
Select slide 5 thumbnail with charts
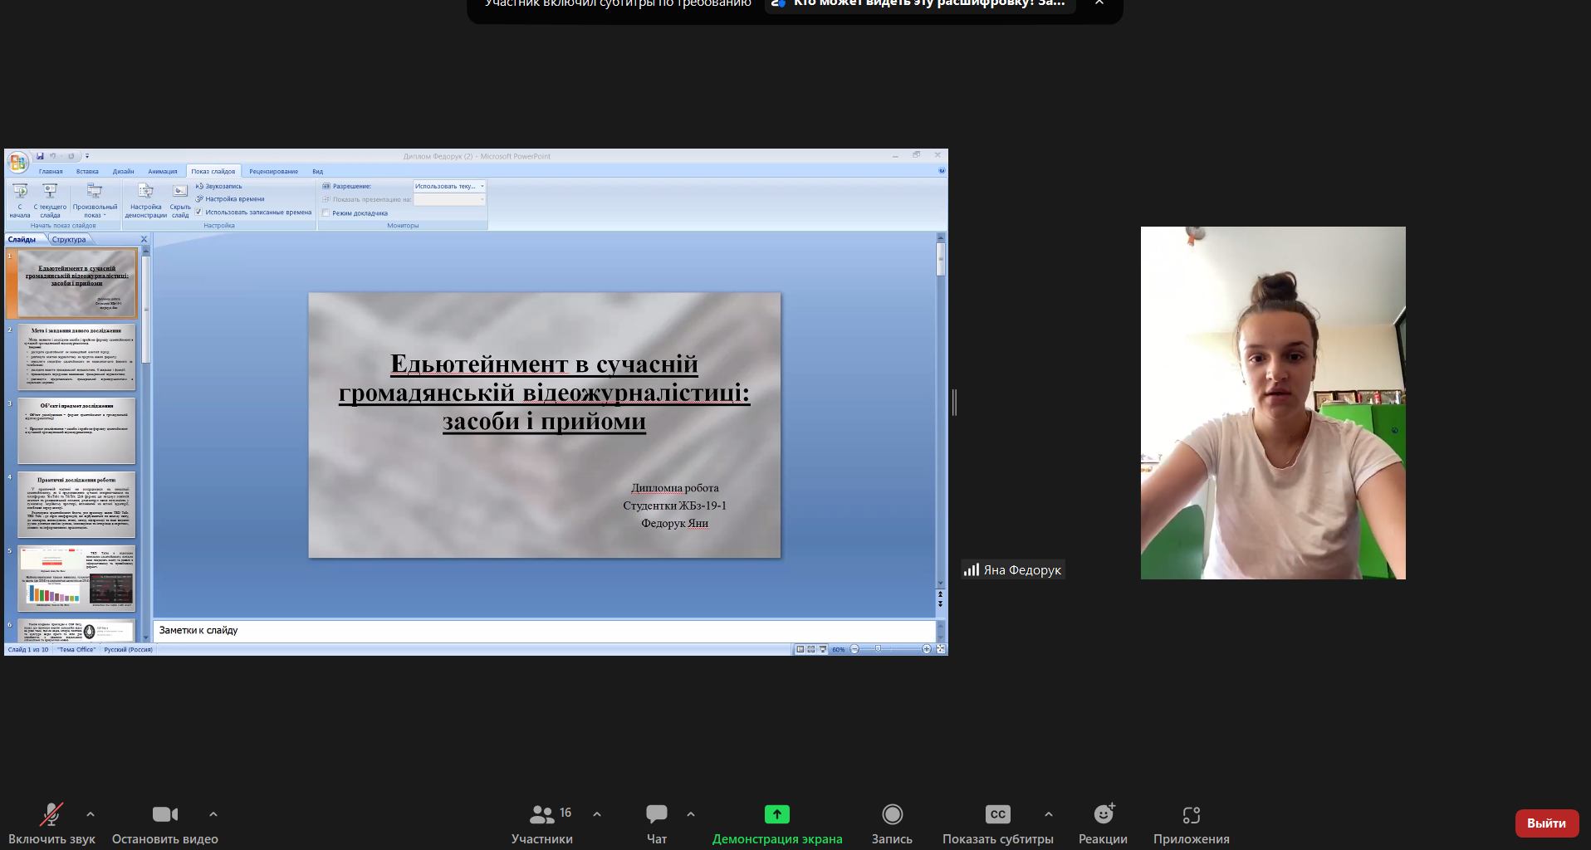pyautogui.click(x=76, y=578)
